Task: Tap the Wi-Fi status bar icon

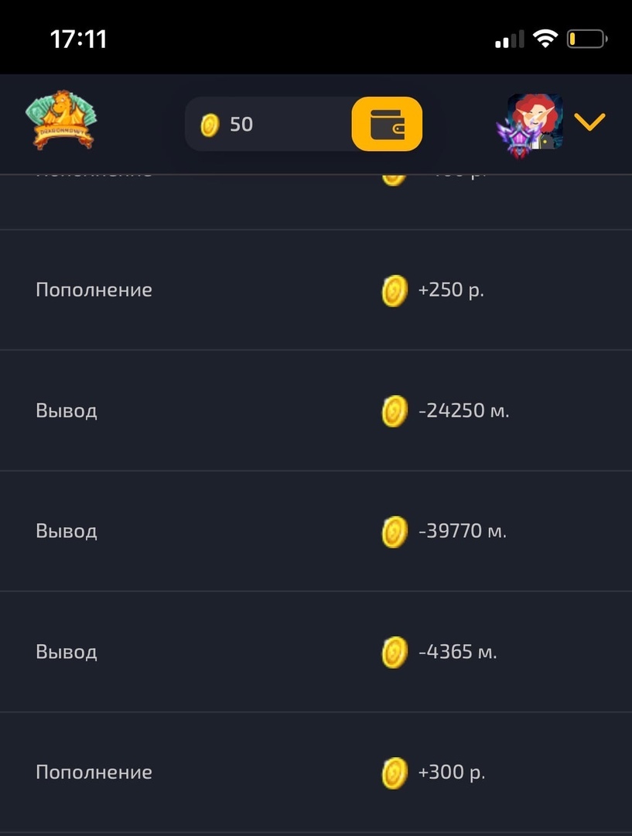Action: [x=546, y=39]
